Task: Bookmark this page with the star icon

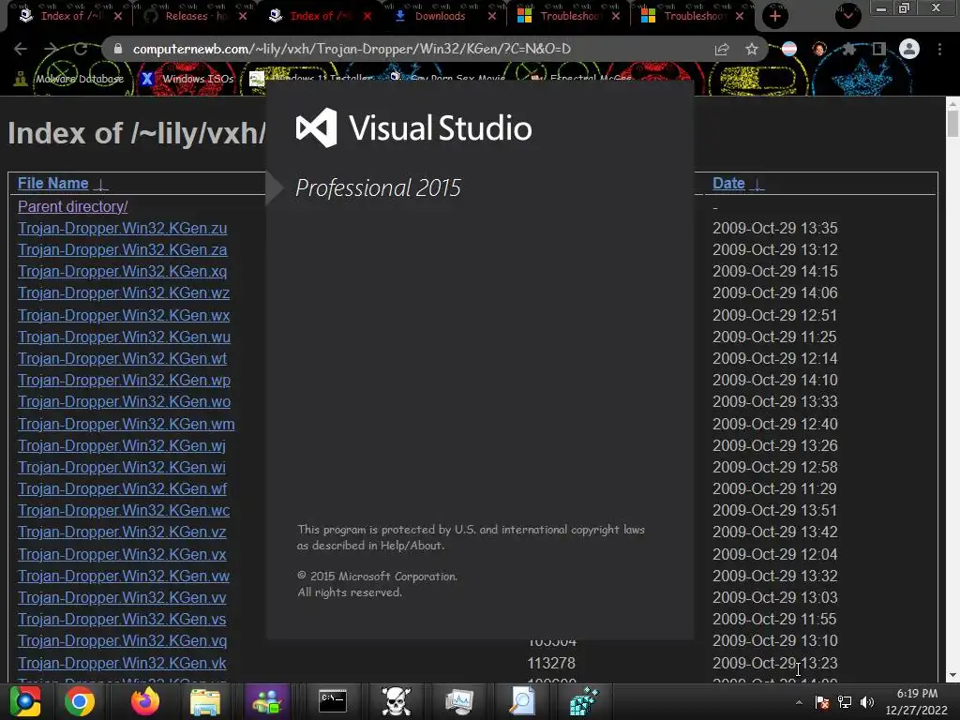Action: pyautogui.click(x=752, y=49)
